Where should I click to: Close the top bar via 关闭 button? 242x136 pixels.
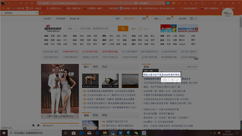pos(194,18)
